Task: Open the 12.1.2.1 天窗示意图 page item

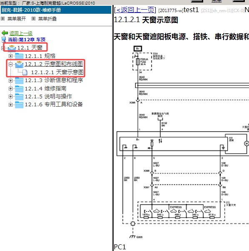Action: click(x=57, y=73)
